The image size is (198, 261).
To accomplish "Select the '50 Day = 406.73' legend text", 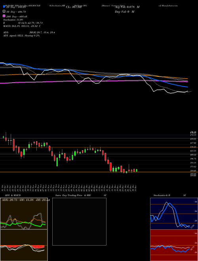I will (16, 11).
